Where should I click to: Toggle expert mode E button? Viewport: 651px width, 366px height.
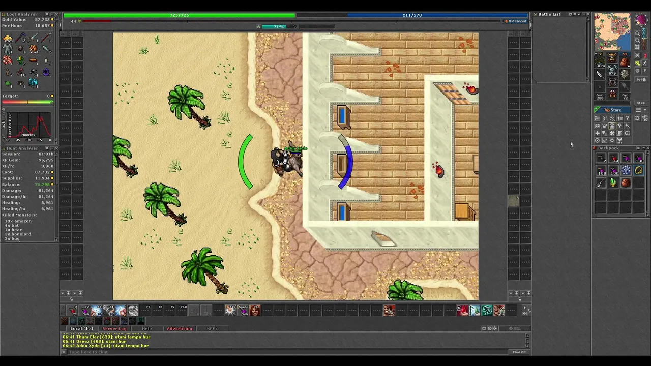point(645,71)
